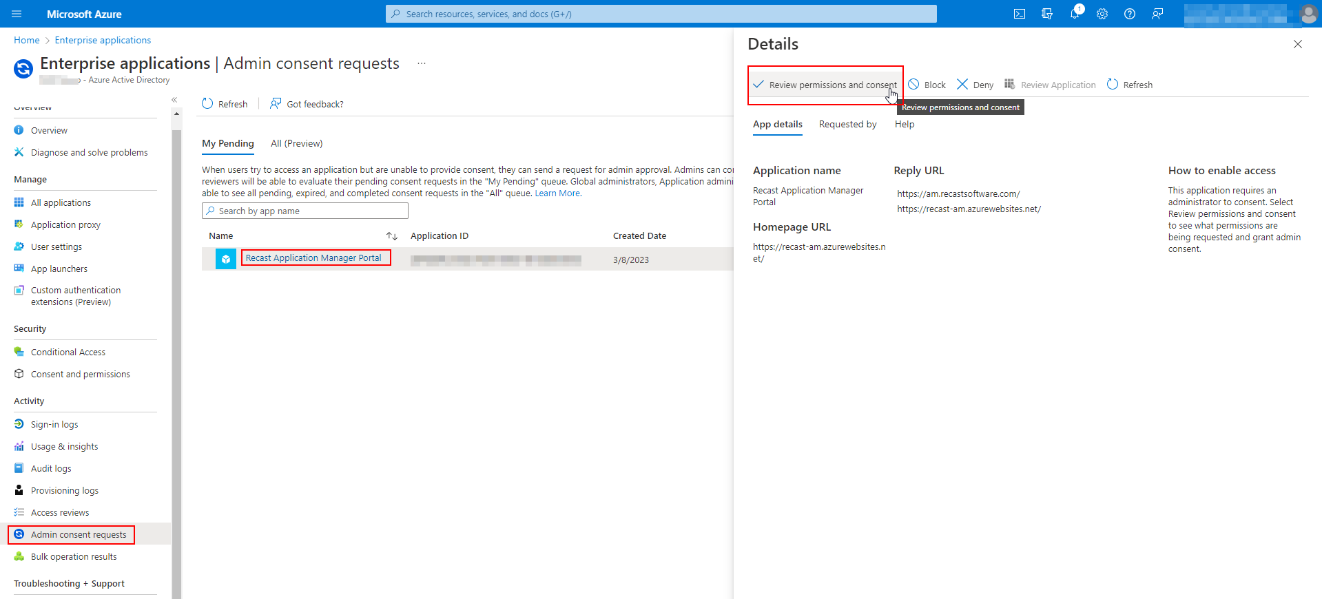The image size is (1322, 599).
Task: Open portal Settings gear
Action: 1102,14
